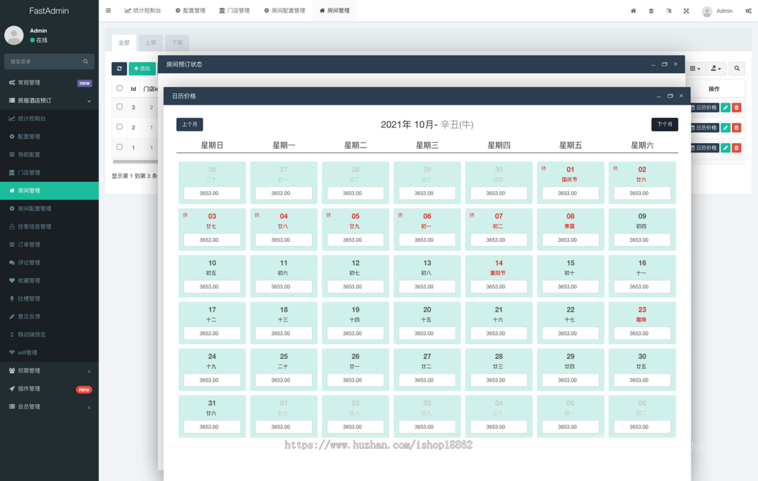Check the select-all checkbox in table header
Viewport: 758px width, 481px height.
[x=119, y=88]
